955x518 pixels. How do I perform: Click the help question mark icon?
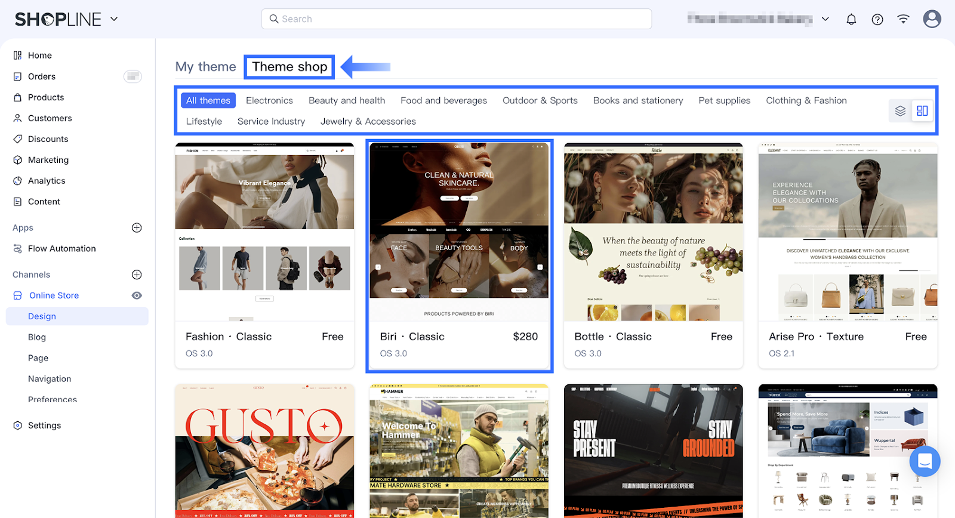coord(877,19)
